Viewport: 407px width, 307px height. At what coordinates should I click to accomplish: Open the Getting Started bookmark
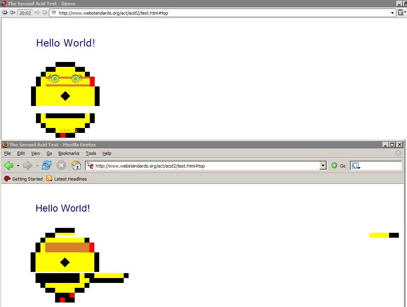coord(23,179)
